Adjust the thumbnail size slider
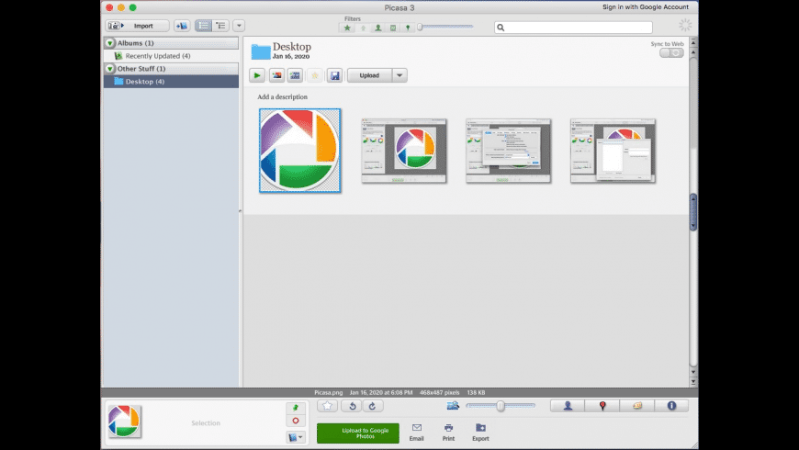 click(x=501, y=406)
